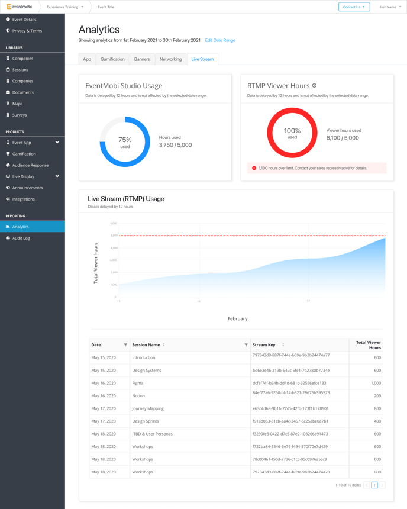
Task: Click the 3,750 / 5,000 value
Action: [x=175, y=145]
